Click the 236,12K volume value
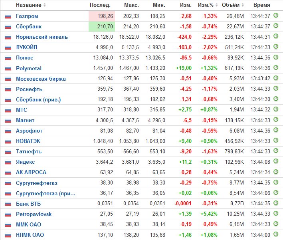This screenshot has width=283, height=240. coord(234,37)
